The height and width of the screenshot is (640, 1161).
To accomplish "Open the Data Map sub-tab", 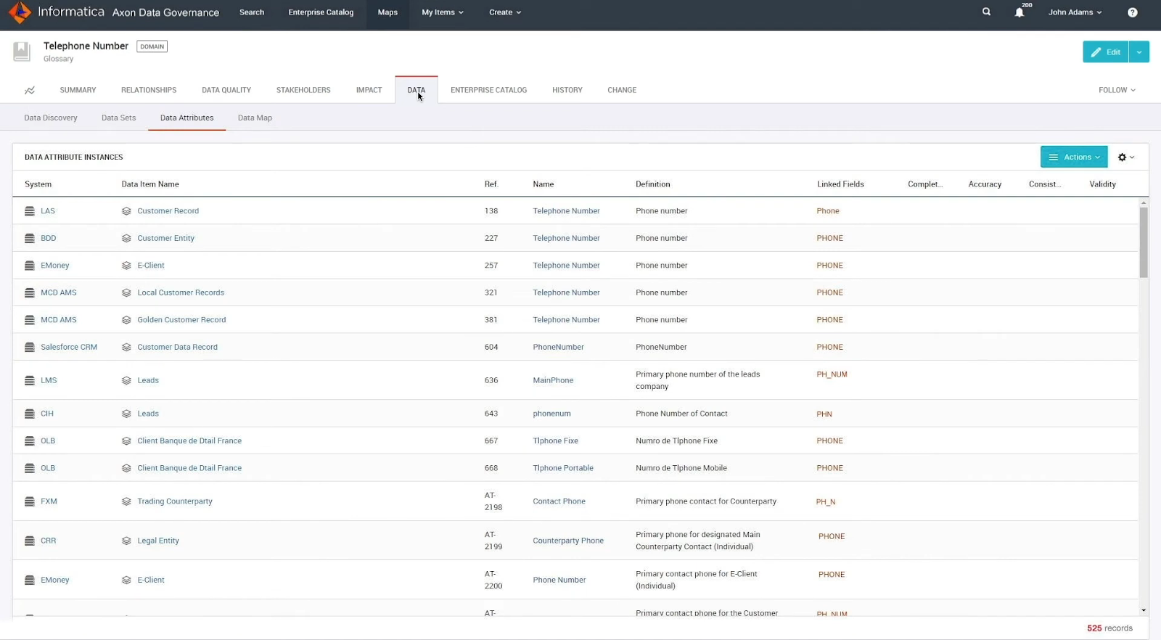I will click(x=255, y=118).
